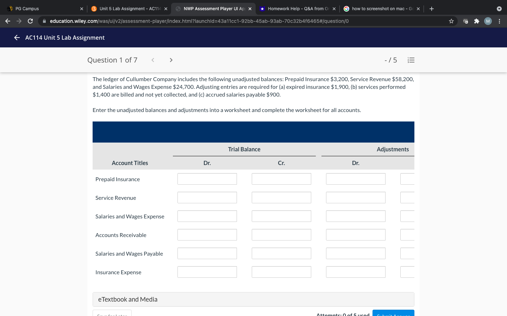507x316 pixels.
Task: Click Prepaid Insurance Adjustments Dr. field
Action: [x=356, y=179]
